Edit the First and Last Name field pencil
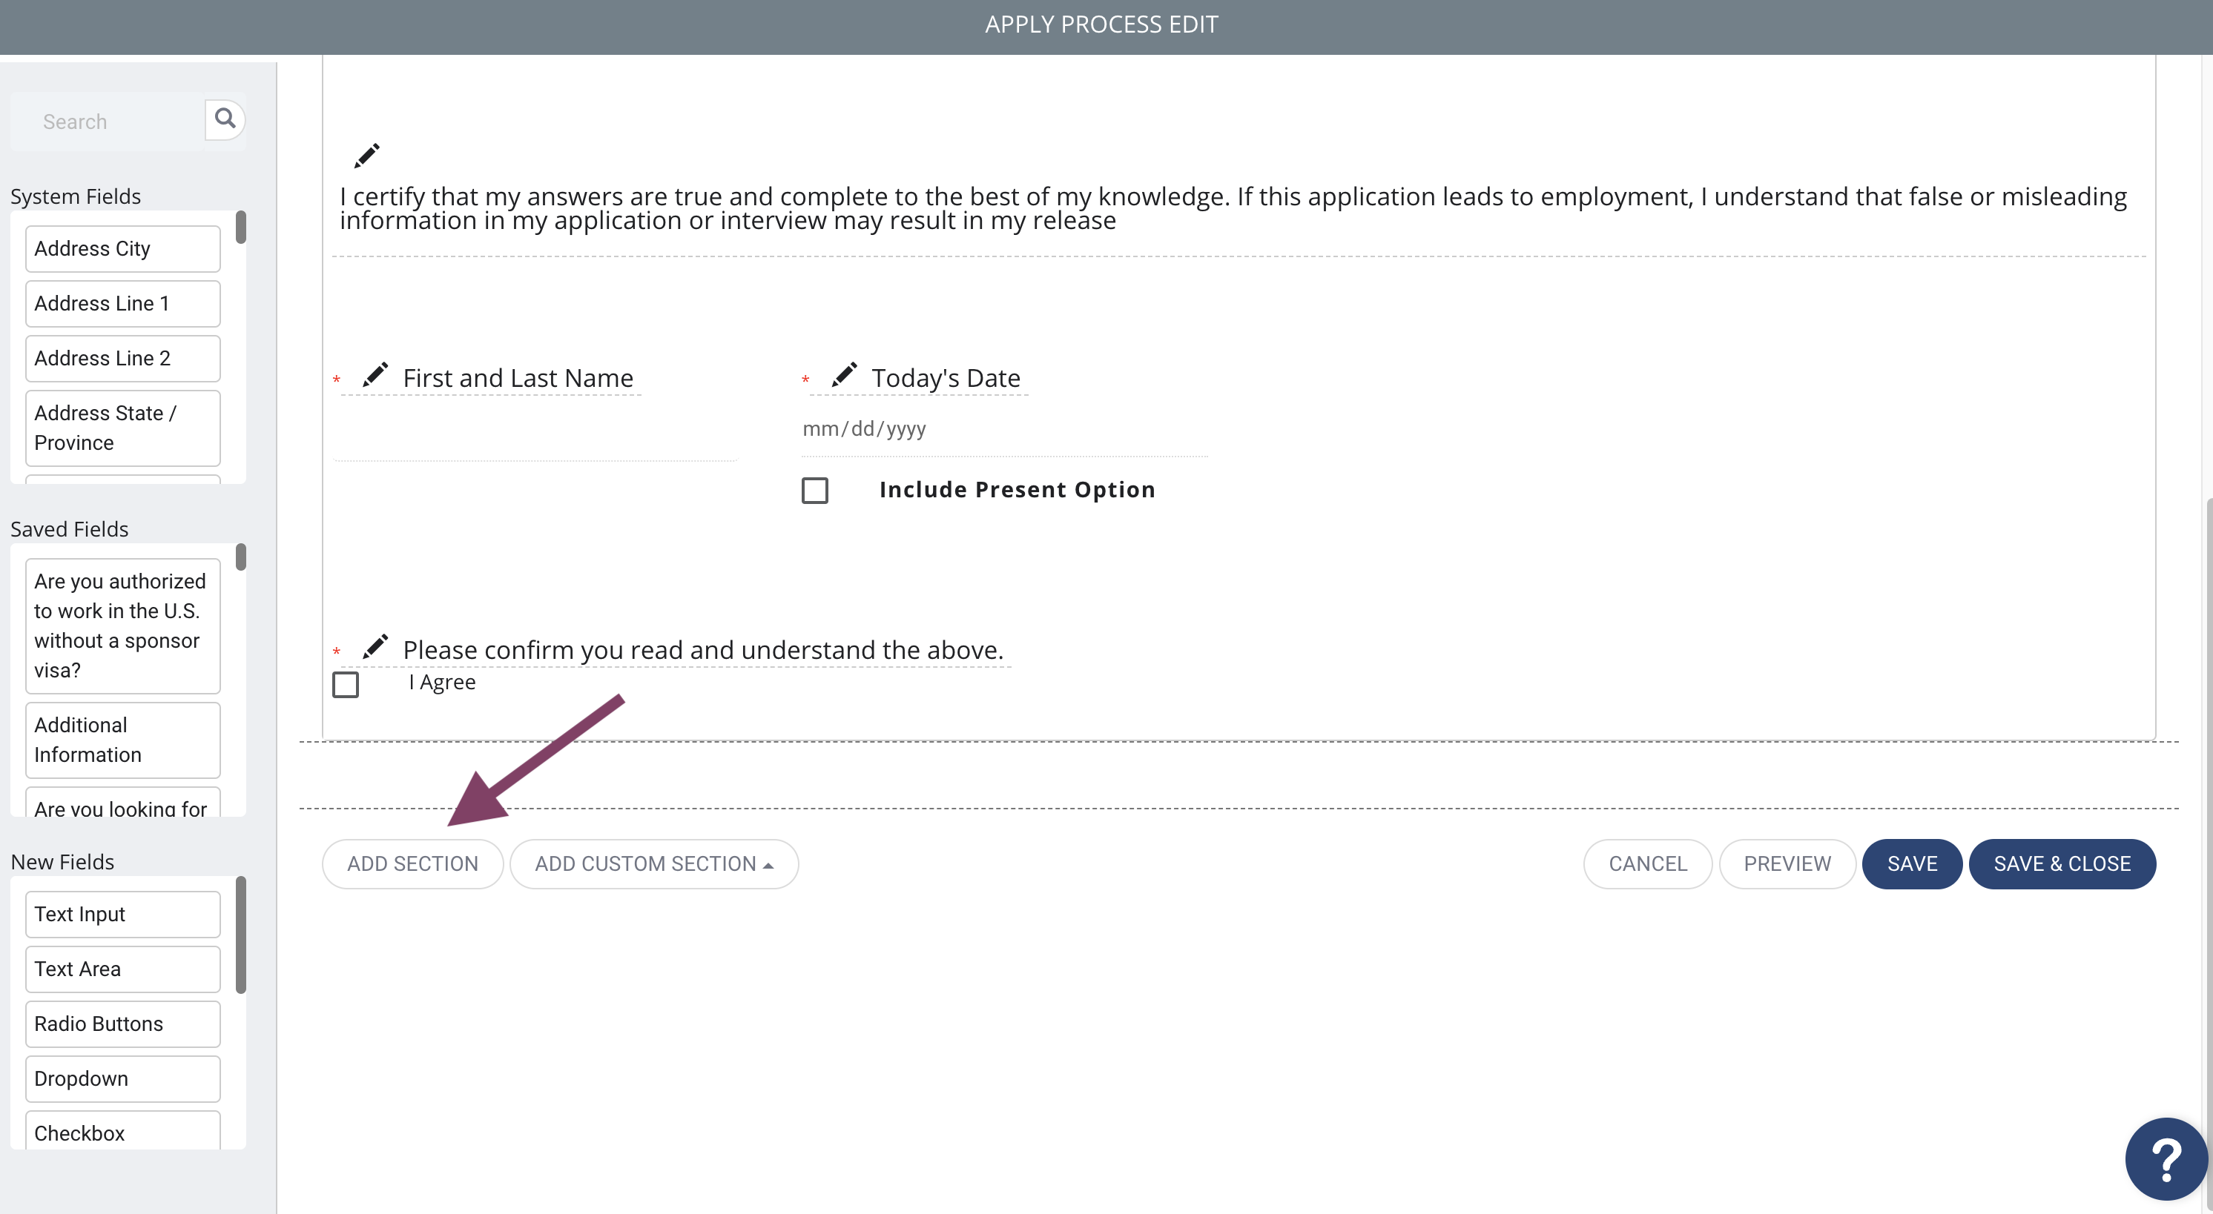This screenshot has width=2213, height=1214. coord(375,375)
